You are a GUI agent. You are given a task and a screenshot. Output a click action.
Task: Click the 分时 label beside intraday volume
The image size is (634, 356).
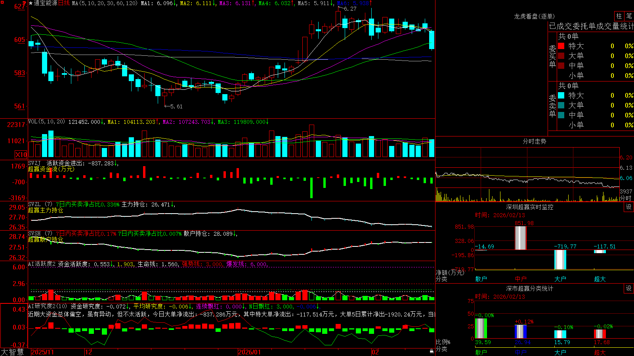[626, 198]
